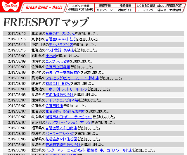Click date 2012/08/07 in 大牟田南店 row

pyautogui.click(x=17, y=128)
